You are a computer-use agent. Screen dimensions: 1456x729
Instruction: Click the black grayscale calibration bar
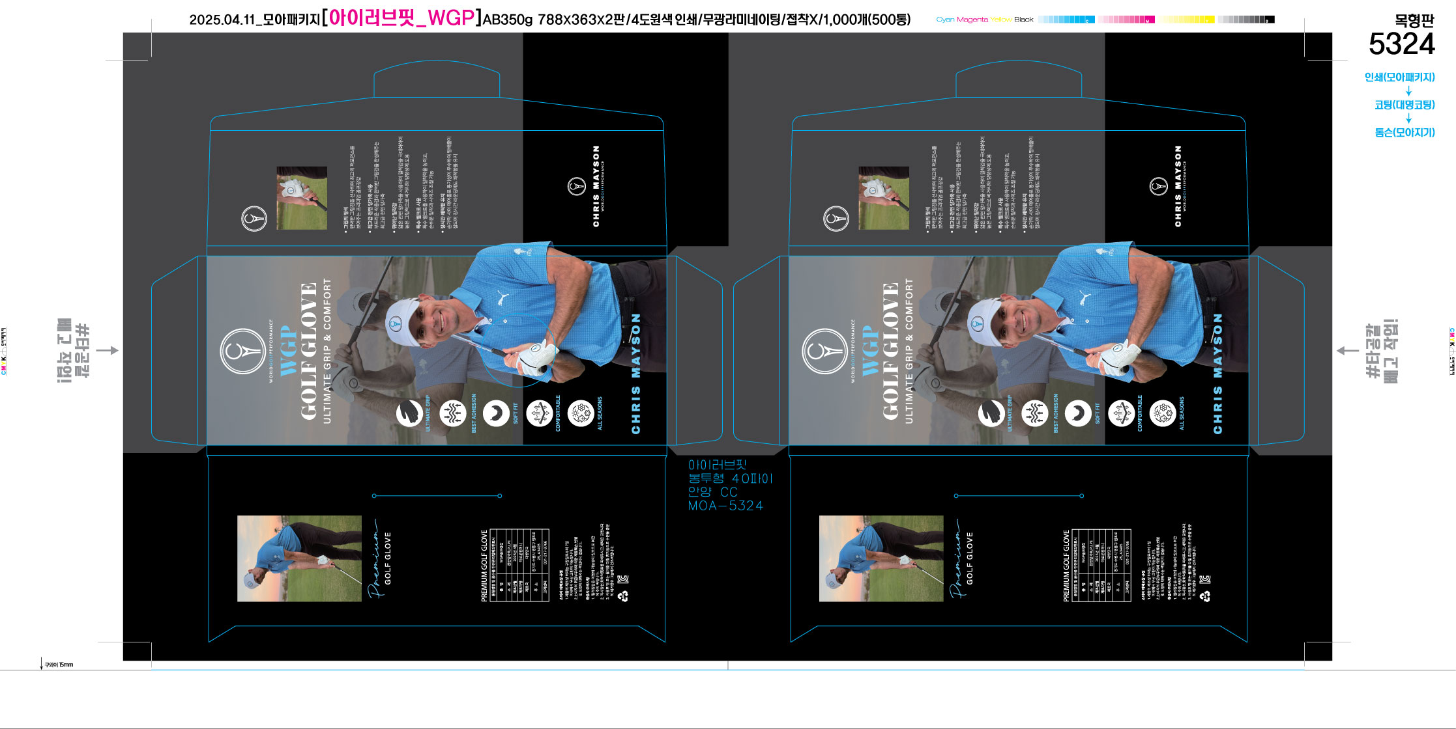coord(1245,20)
